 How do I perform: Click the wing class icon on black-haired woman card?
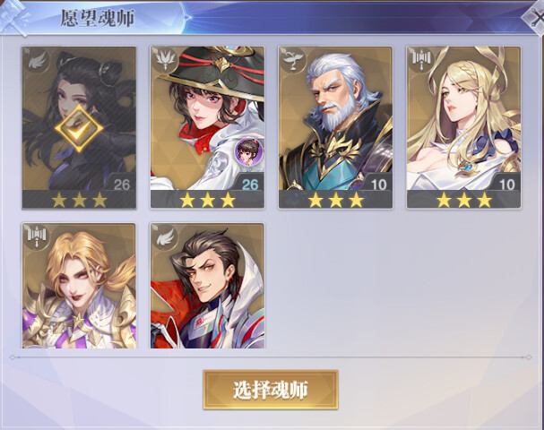[38, 61]
